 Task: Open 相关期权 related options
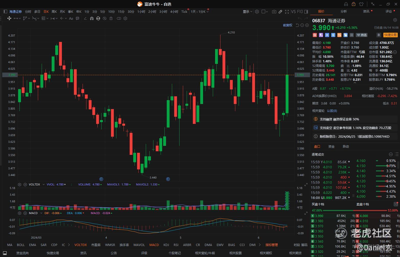pyautogui.click(x=266, y=253)
